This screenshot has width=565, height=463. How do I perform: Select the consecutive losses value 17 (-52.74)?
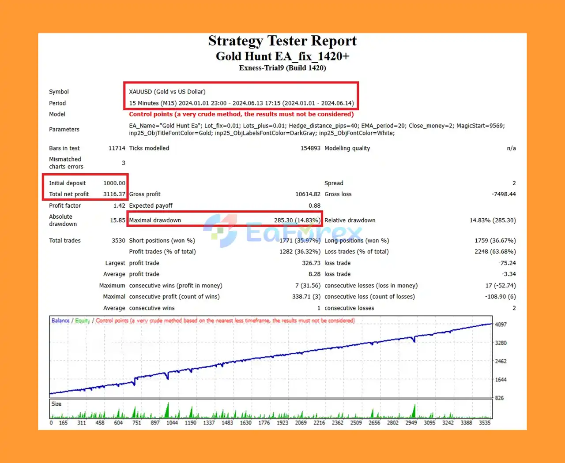click(501, 285)
